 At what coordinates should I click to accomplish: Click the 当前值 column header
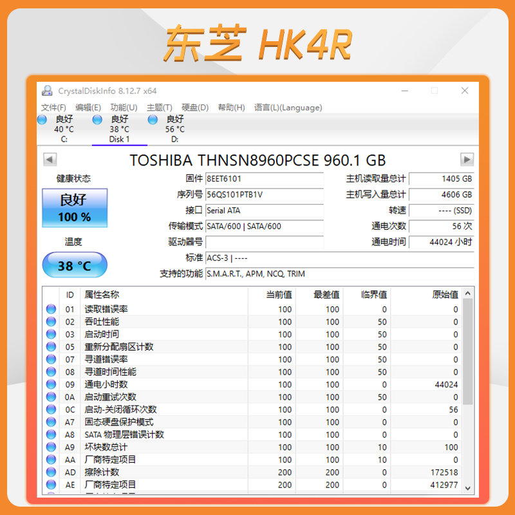(272, 295)
